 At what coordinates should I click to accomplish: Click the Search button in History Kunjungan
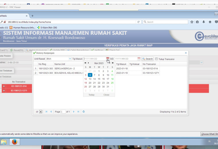click(147, 59)
